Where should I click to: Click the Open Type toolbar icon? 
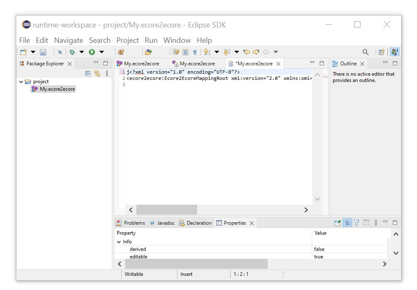(x=148, y=52)
